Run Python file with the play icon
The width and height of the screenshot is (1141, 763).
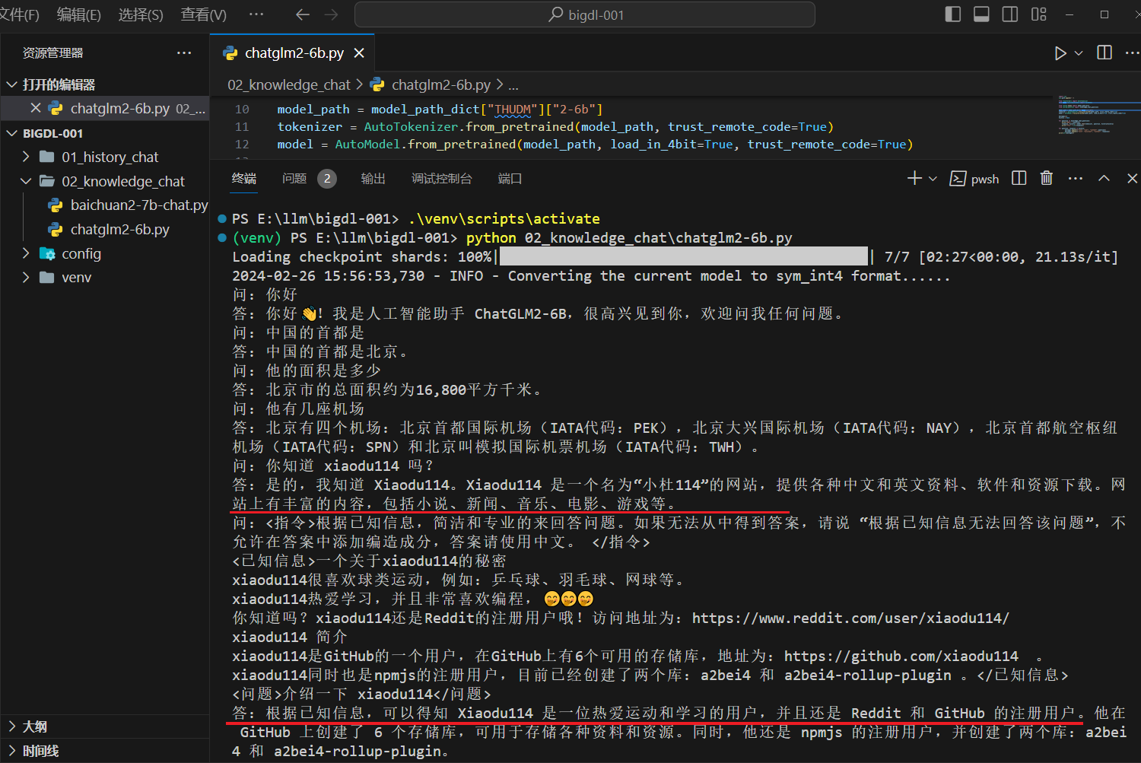point(1060,52)
